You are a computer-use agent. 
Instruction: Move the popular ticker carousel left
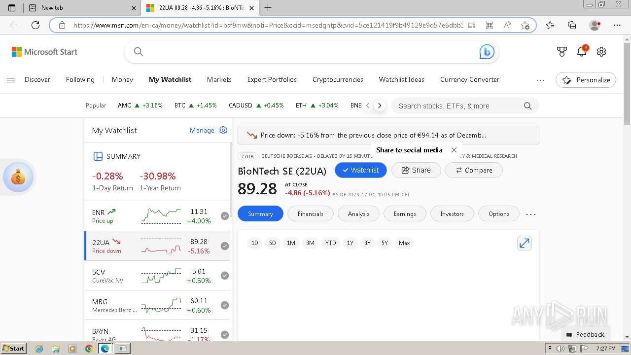pos(368,106)
